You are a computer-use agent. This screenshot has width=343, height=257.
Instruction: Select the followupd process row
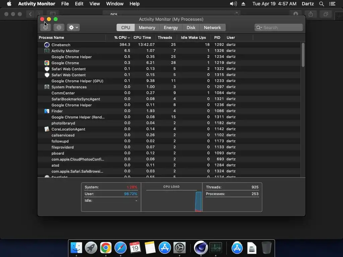169,141
